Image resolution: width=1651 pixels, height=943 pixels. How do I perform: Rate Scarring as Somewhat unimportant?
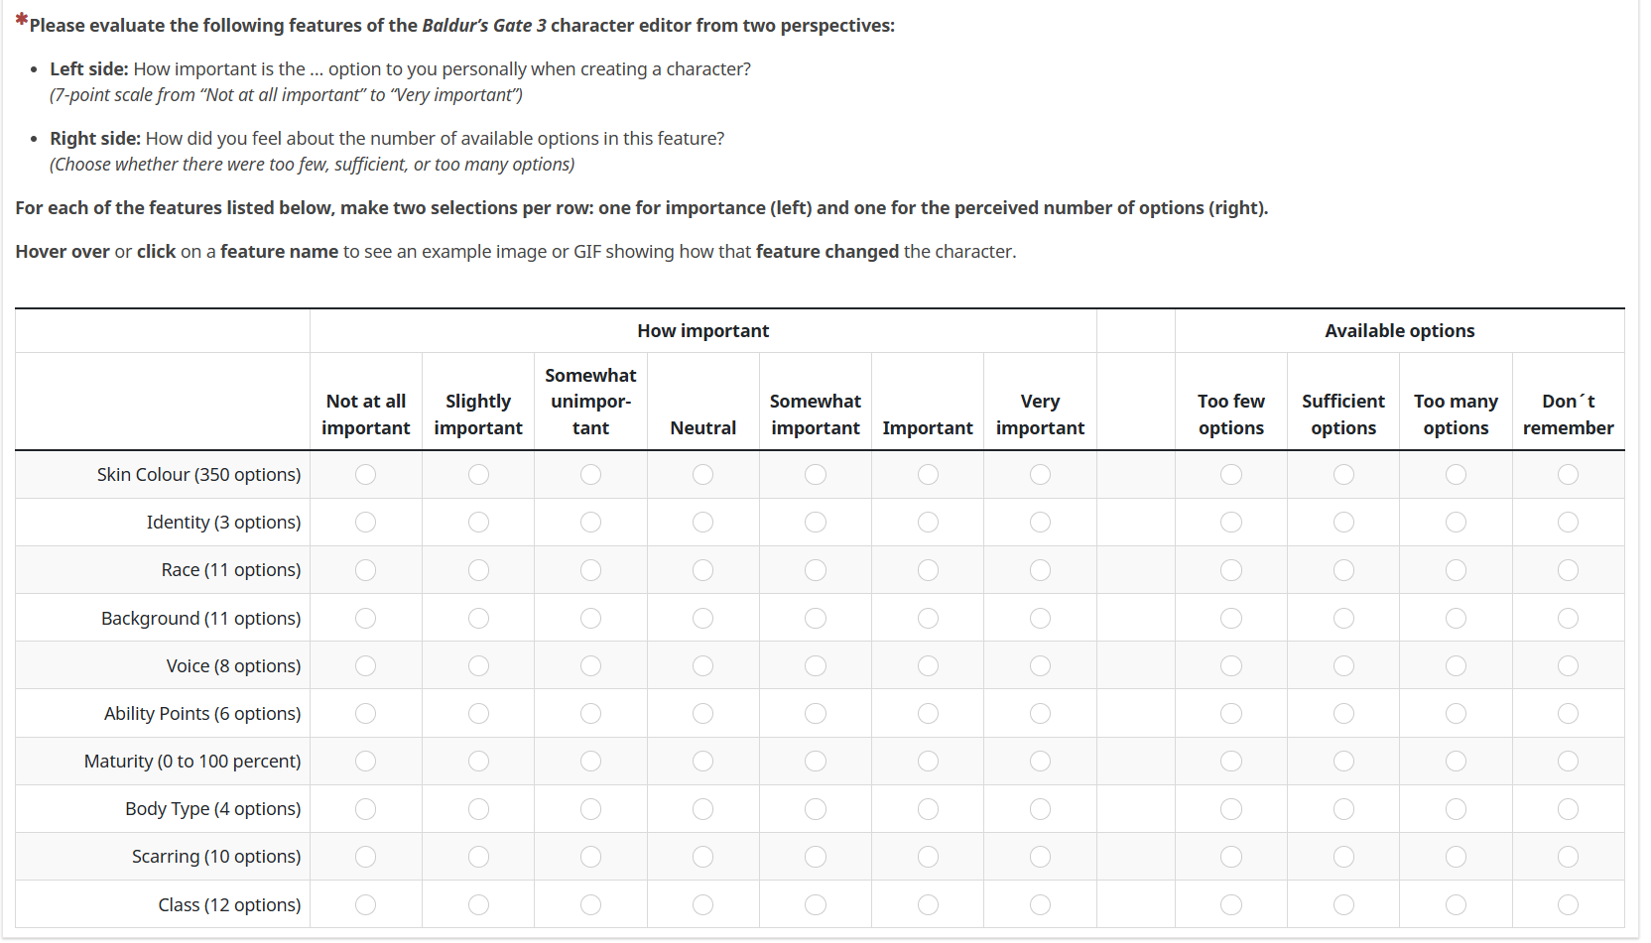590,857
